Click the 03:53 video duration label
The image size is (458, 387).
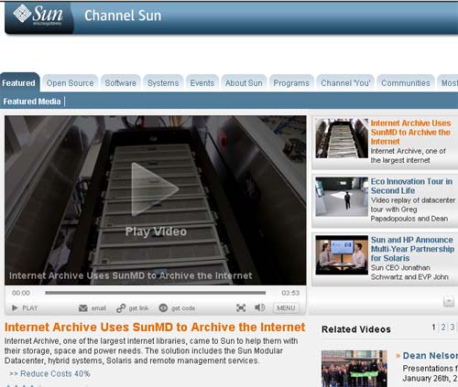(x=290, y=293)
